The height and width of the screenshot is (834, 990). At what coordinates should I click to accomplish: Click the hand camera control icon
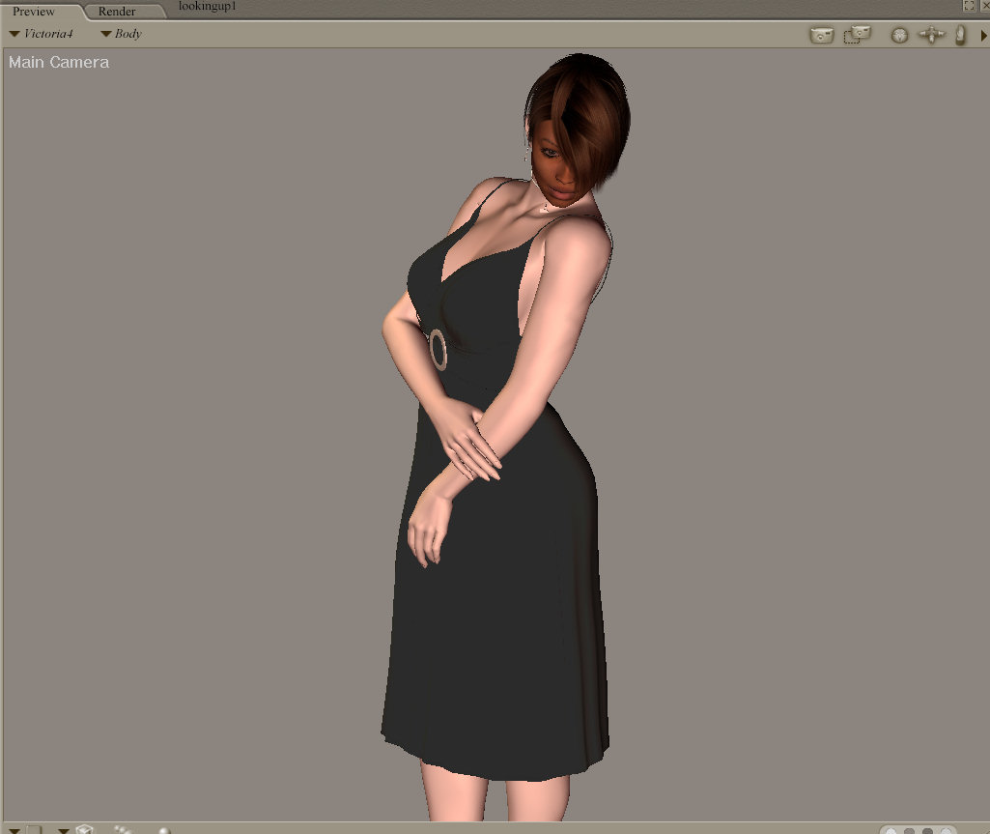coord(960,35)
